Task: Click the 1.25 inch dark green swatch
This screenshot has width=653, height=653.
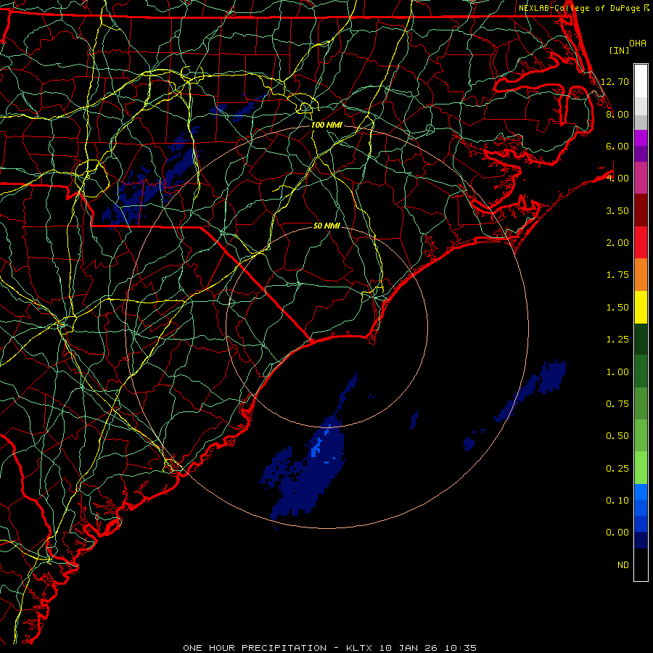Action: (641, 340)
